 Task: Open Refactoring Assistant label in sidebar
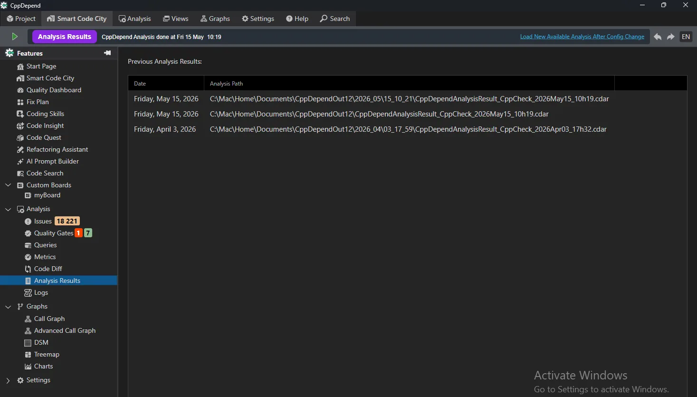(x=57, y=150)
